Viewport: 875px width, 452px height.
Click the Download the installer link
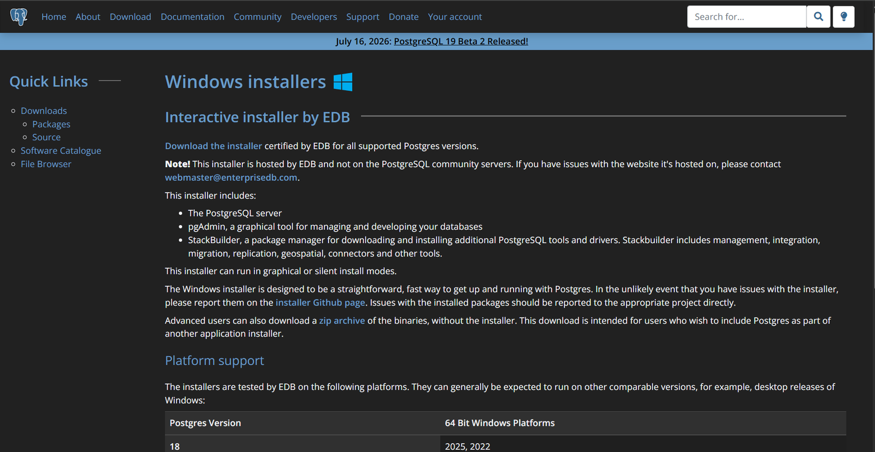(213, 146)
